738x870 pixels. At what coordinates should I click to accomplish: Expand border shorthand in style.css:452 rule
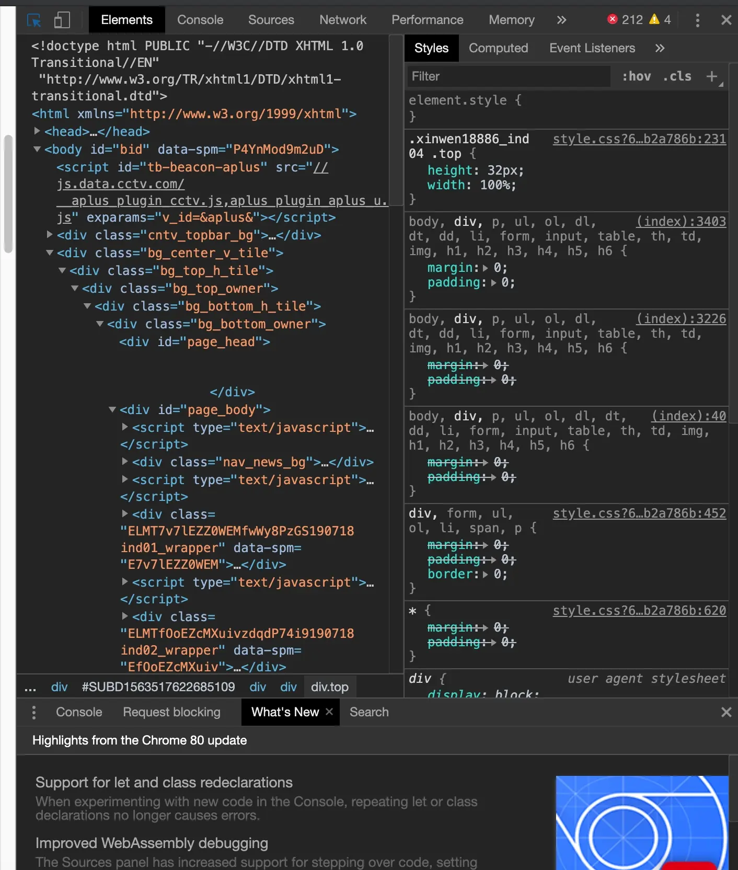pyautogui.click(x=486, y=574)
